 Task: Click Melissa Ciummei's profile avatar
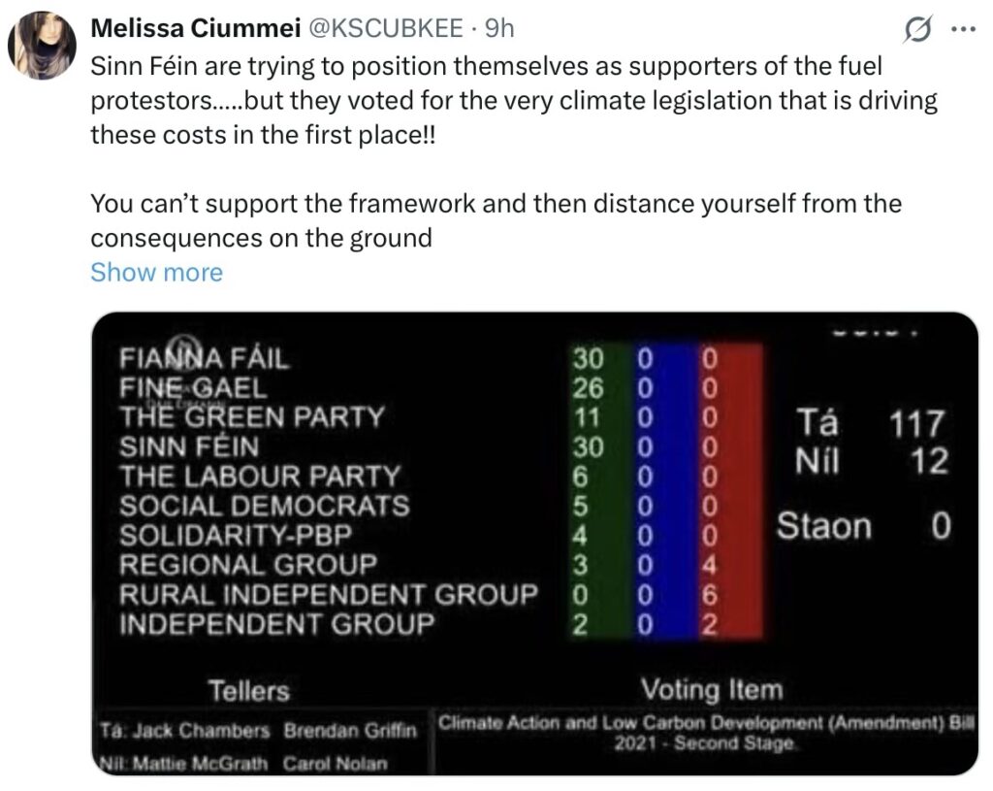coord(42,47)
